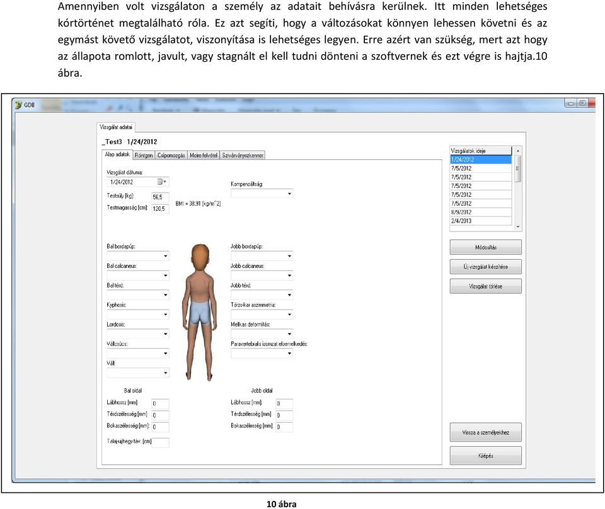The image size is (605, 509).
Task: Select the Moire felvétel tab
Action: coord(204,155)
